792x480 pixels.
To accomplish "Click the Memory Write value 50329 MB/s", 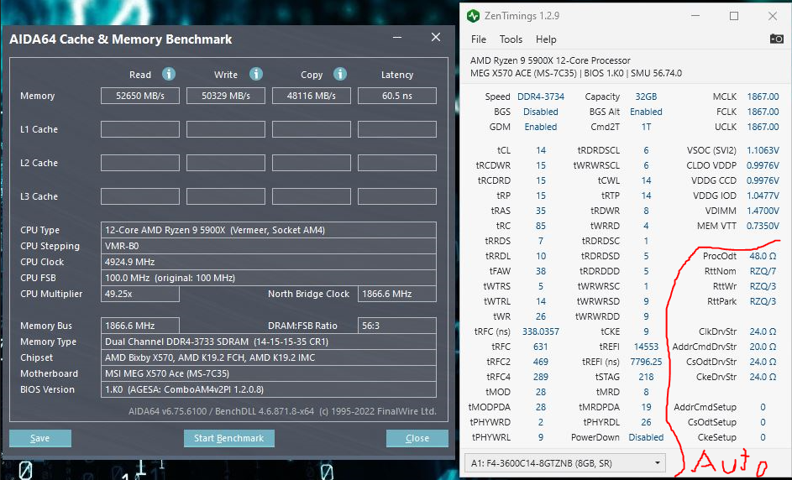I will pyautogui.click(x=226, y=96).
